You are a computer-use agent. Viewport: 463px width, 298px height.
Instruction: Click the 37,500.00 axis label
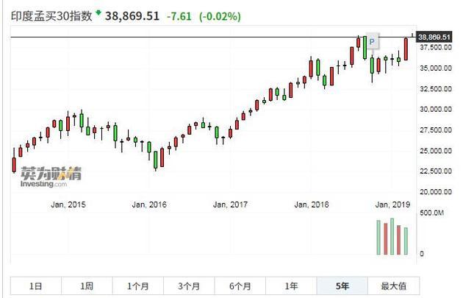436,47
